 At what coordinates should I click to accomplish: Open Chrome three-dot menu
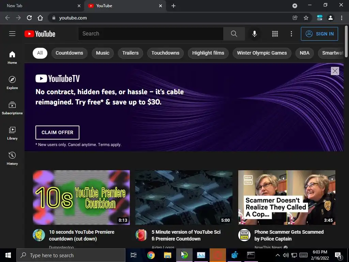tap(342, 18)
